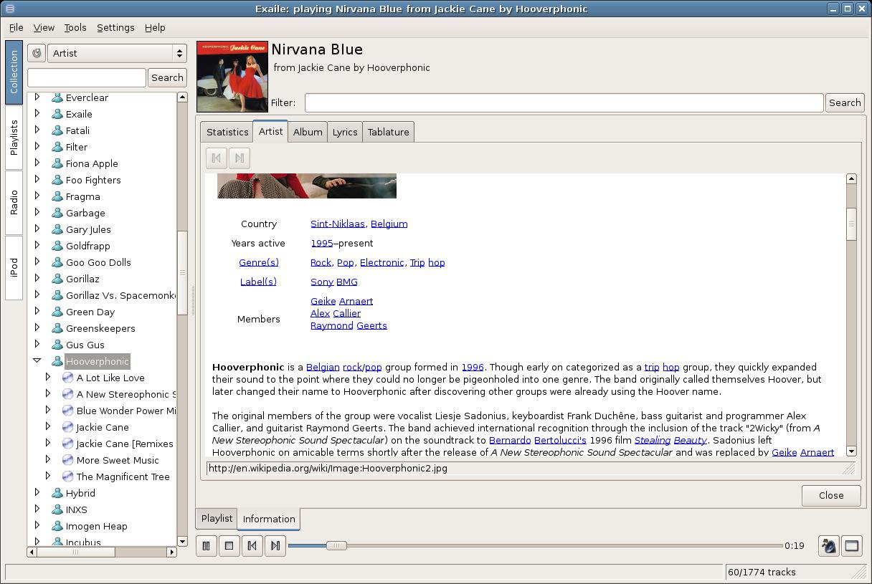
Task: Click Search button beside Filter field
Action: (845, 102)
